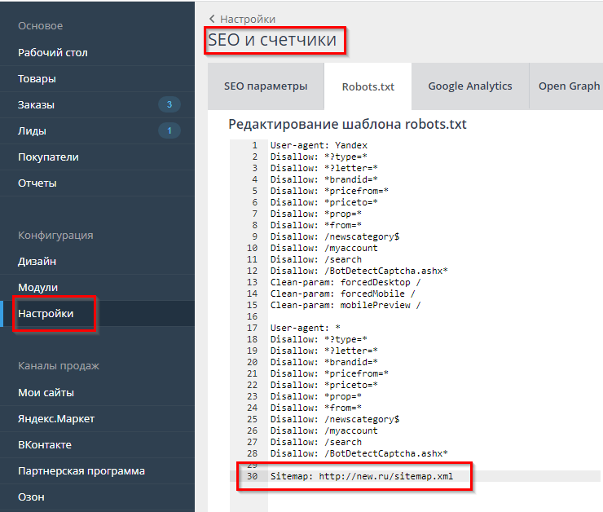603x512 pixels.
Task: Select Настройки in the sidebar
Action: (46, 314)
